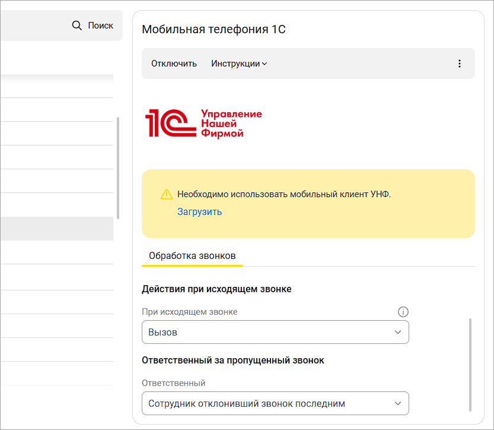Click chevron in Сотрудник отклонивший звонок field
The image size is (494, 430).
click(x=398, y=404)
